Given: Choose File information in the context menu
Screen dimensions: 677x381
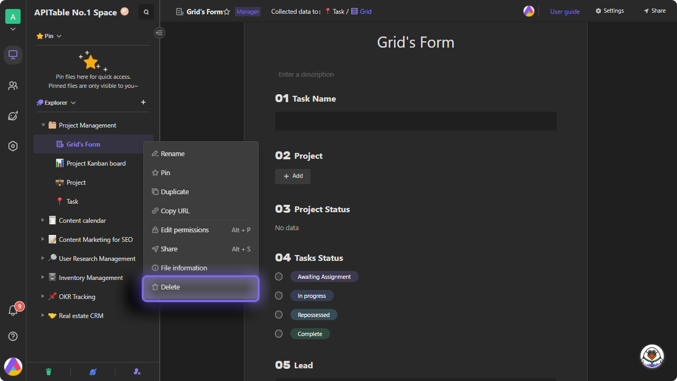Looking at the screenshot, I should (x=201, y=268).
